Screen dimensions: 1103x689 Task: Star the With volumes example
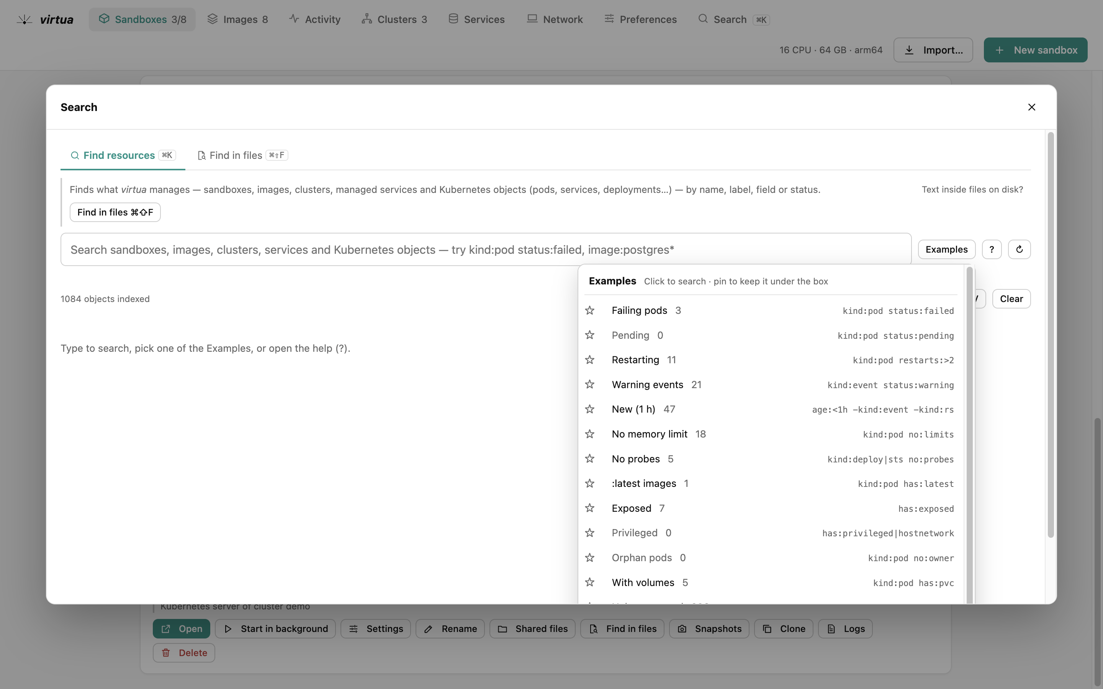590,582
